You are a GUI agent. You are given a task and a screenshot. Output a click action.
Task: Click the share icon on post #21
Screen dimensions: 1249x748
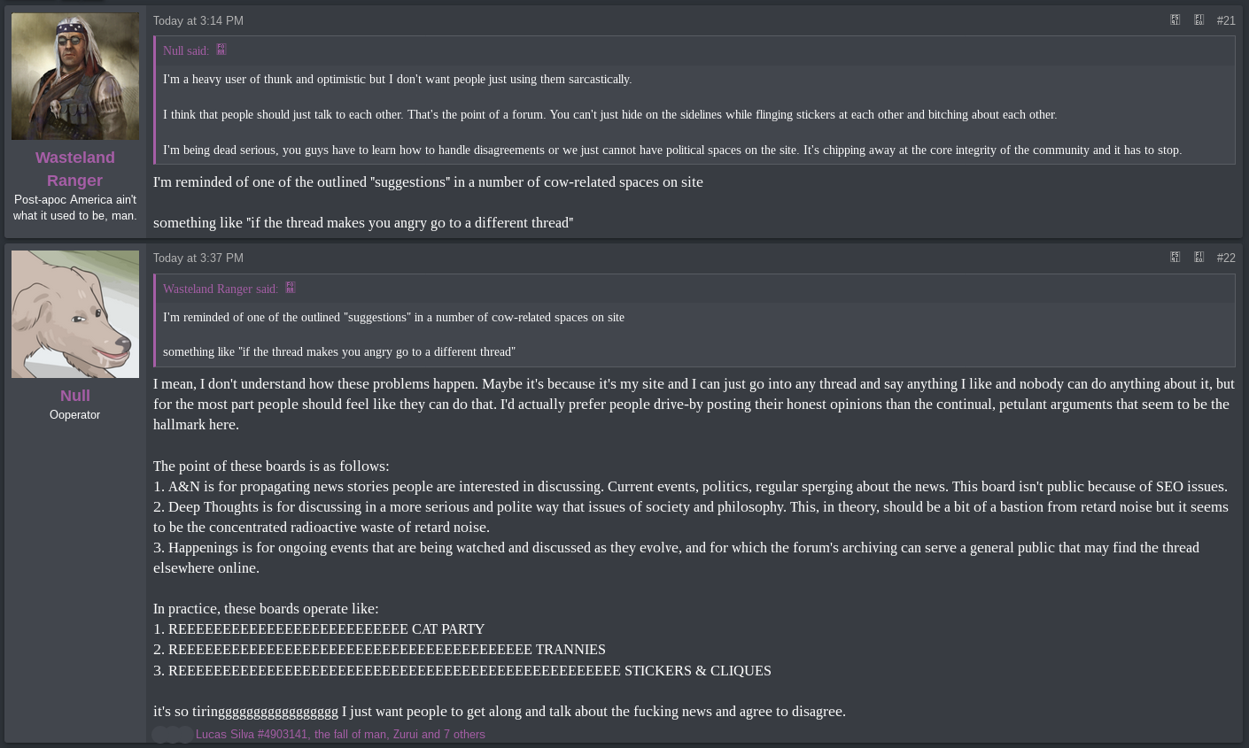point(1175,19)
